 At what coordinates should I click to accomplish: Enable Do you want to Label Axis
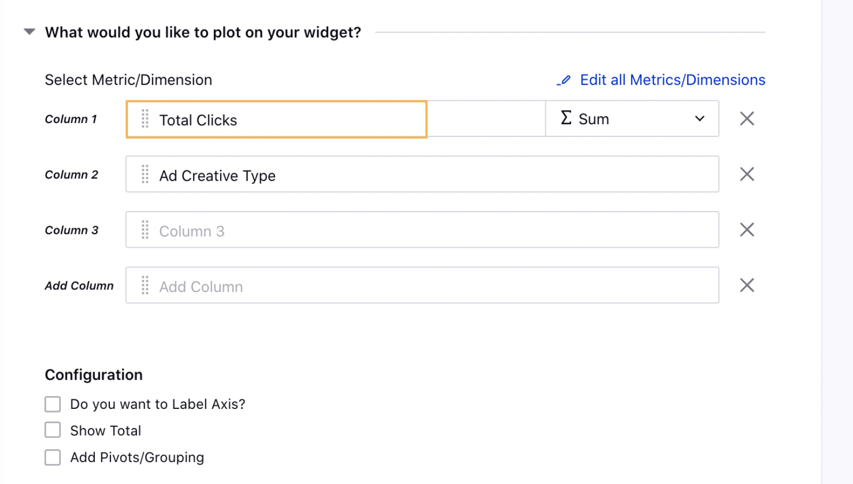coord(53,404)
